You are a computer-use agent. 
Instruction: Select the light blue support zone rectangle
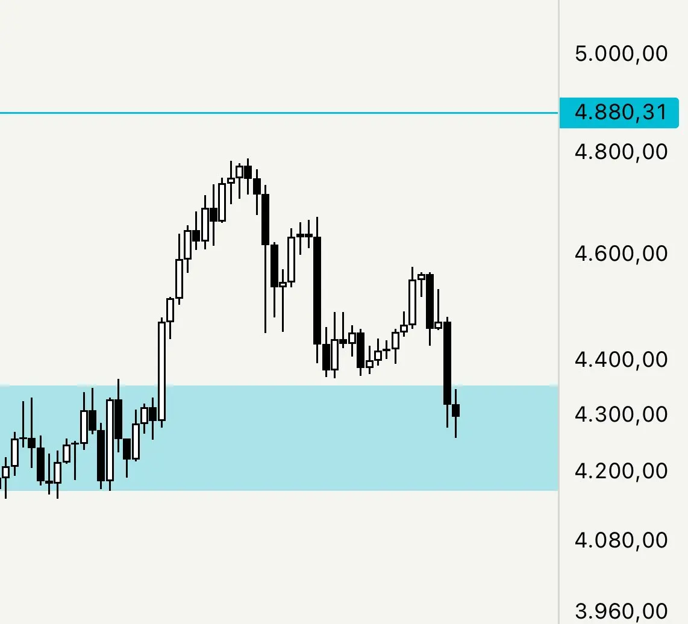[279, 438]
